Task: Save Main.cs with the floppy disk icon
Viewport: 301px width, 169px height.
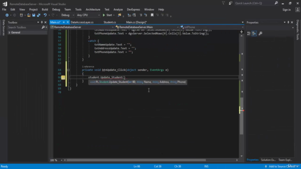Action: [34, 15]
